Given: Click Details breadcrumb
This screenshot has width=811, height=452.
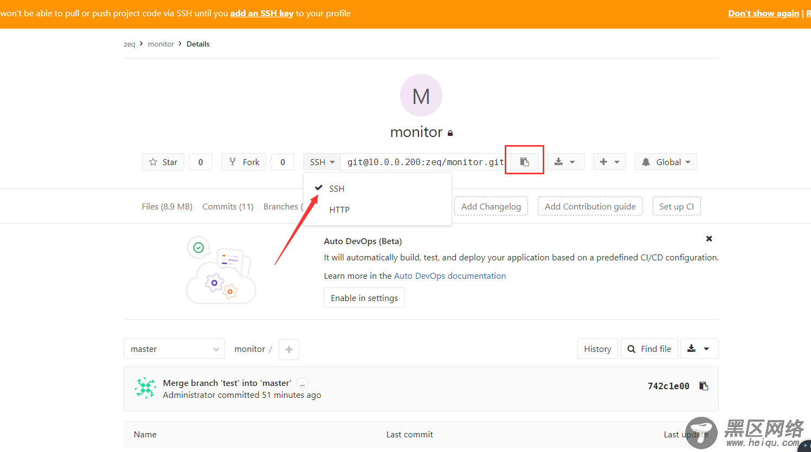Looking at the screenshot, I should click(198, 44).
